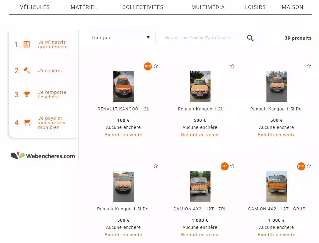
Task: Click the keyword search input field
Action: 203,38
